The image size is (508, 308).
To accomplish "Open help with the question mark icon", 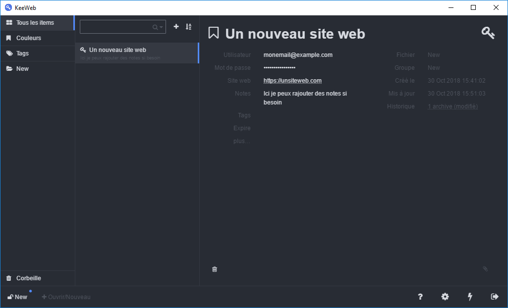I will tap(420, 297).
